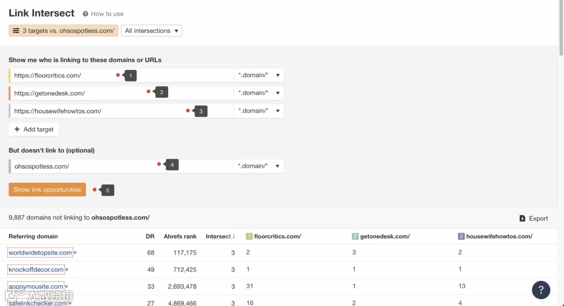Open safelinkchecker.com referring domain link
The height and width of the screenshot is (306, 564).
(x=38, y=303)
